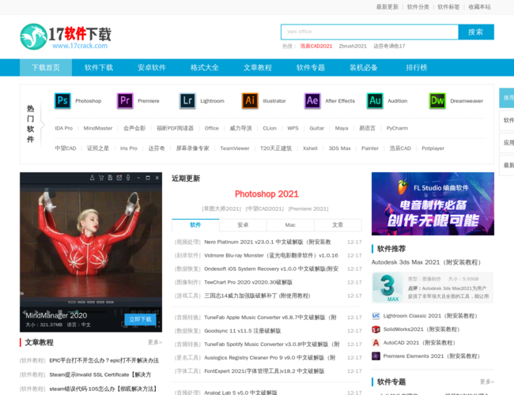Click the 3ds Max icon thumbnail
514x395 pixels.
pyautogui.click(x=387, y=288)
